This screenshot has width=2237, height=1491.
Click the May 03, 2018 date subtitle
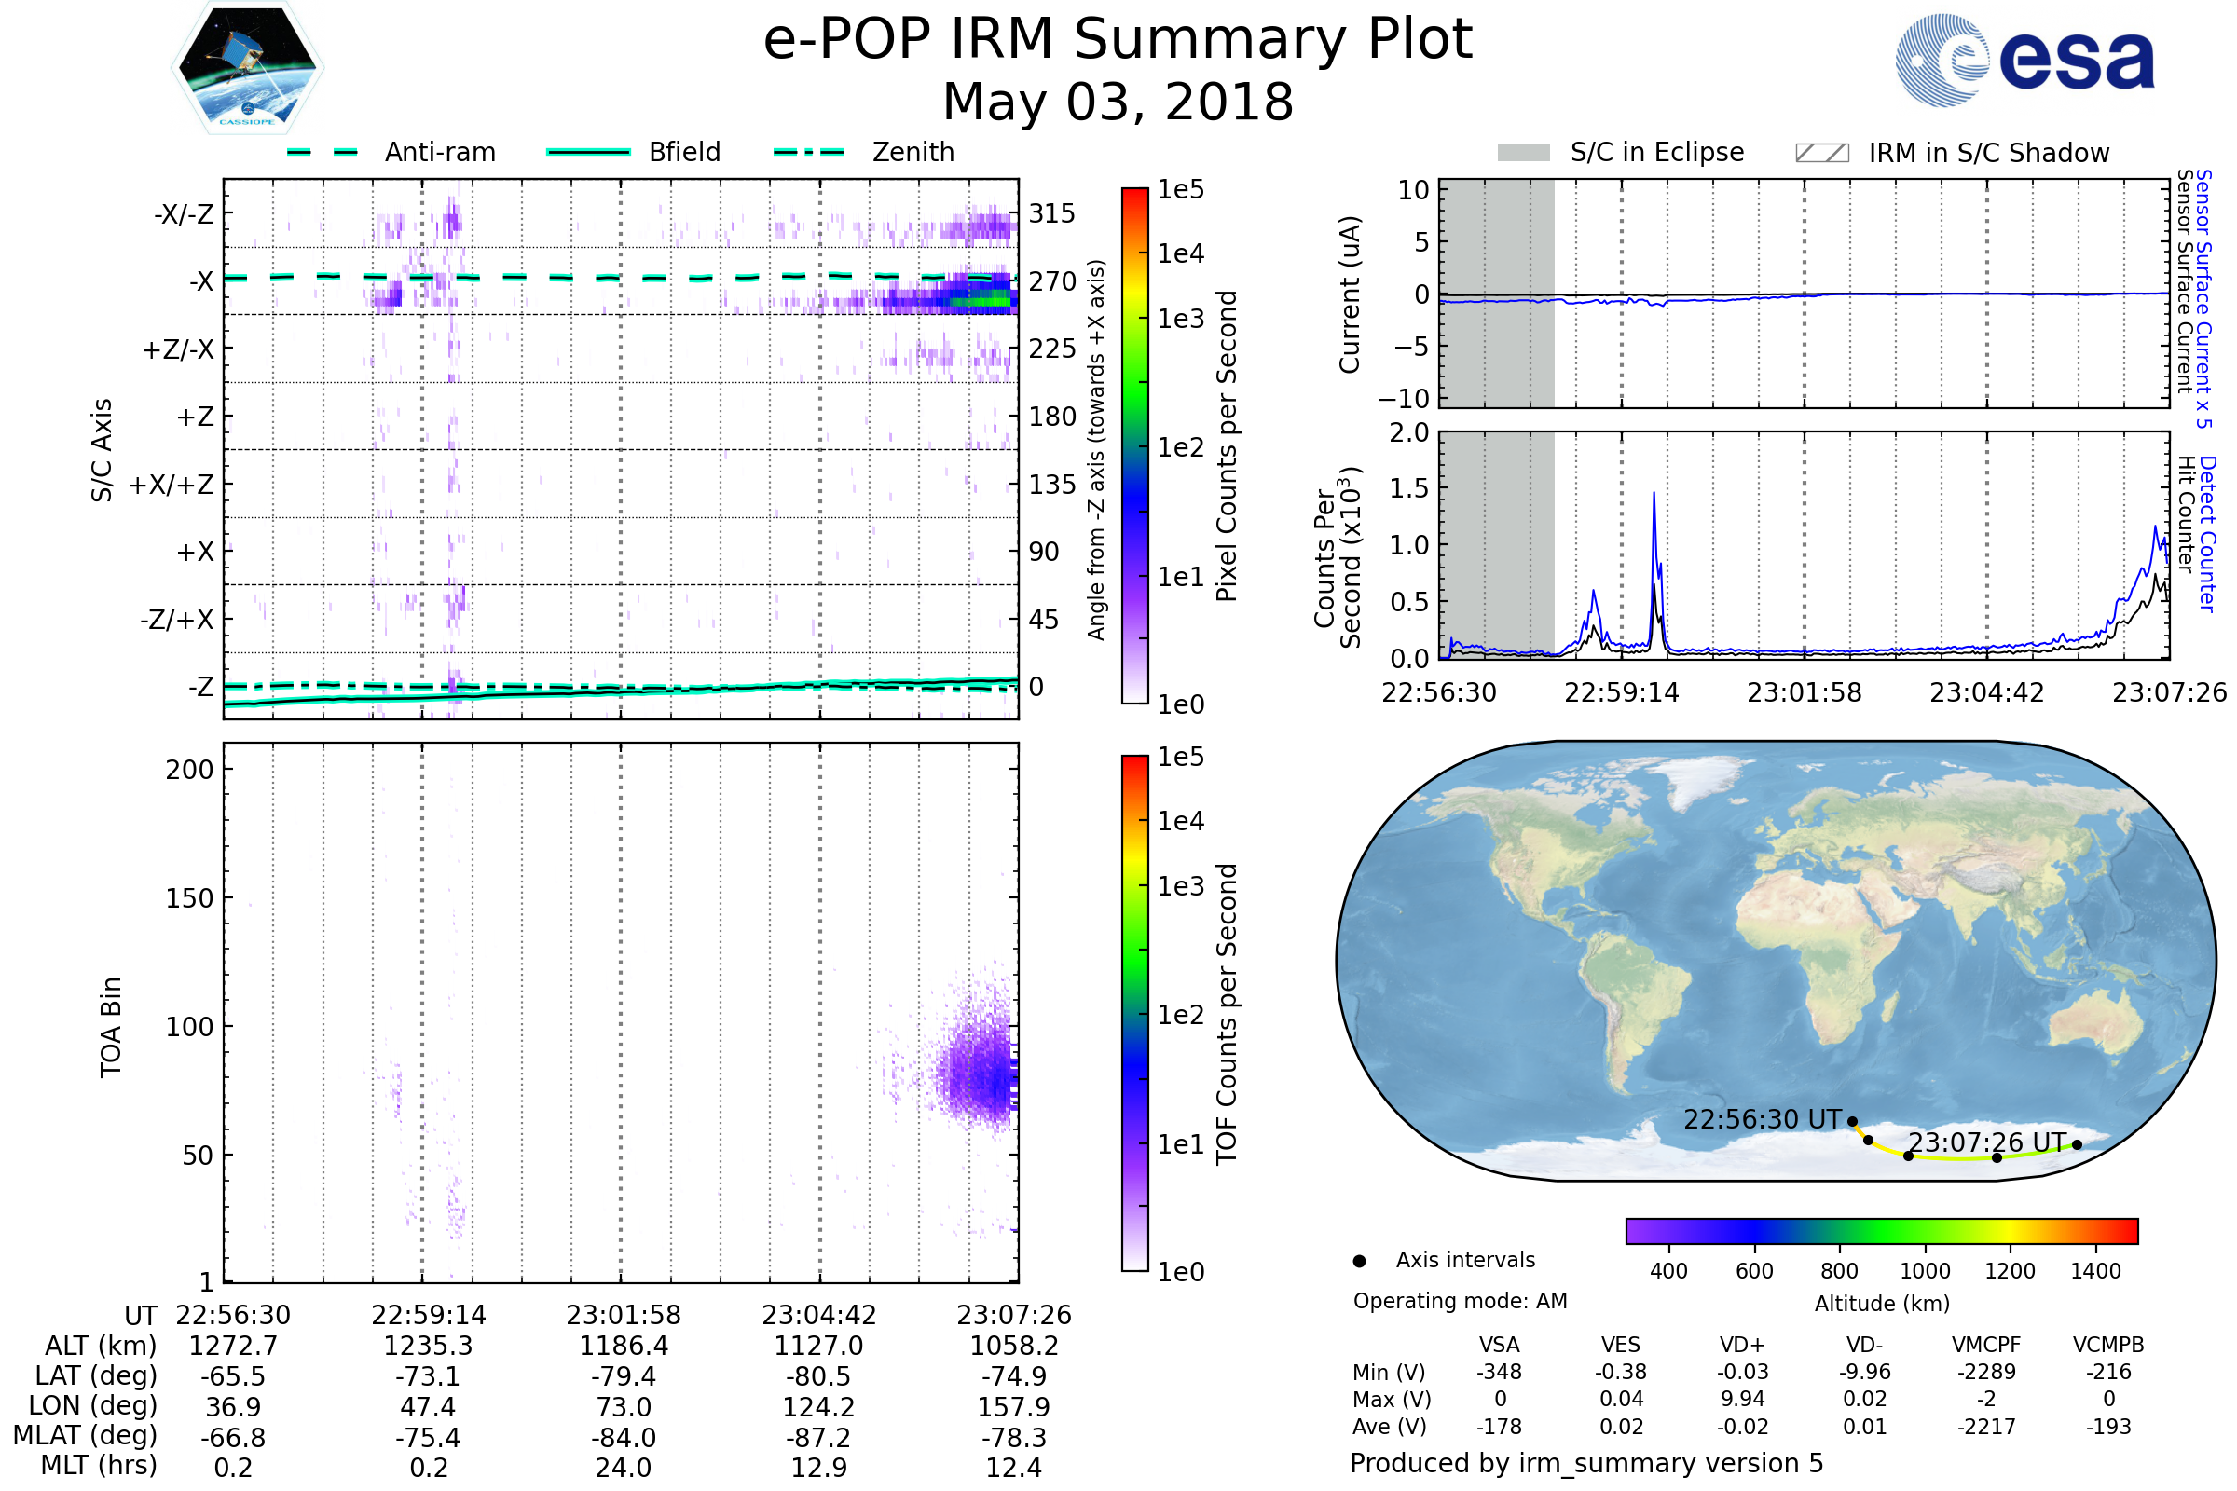click(x=1118, y=103)
